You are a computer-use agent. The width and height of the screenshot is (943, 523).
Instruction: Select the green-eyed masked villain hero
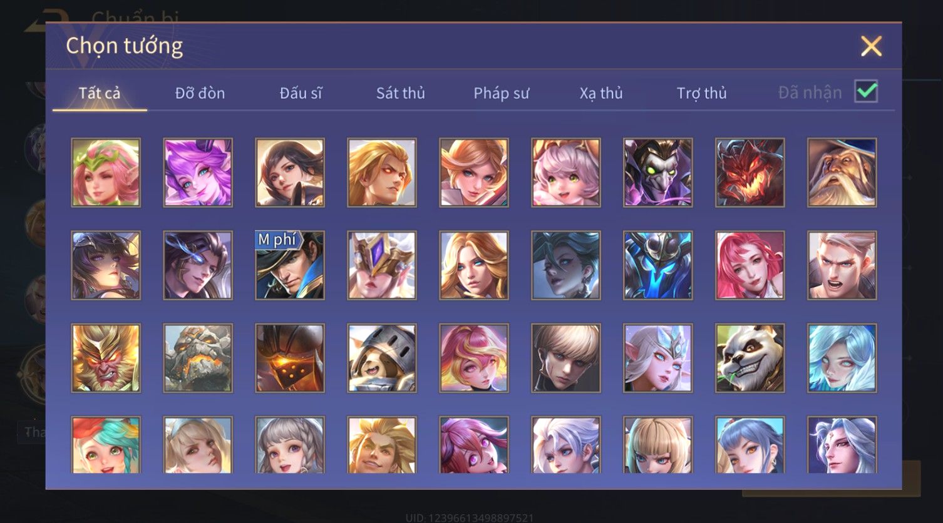click(657, 173)
